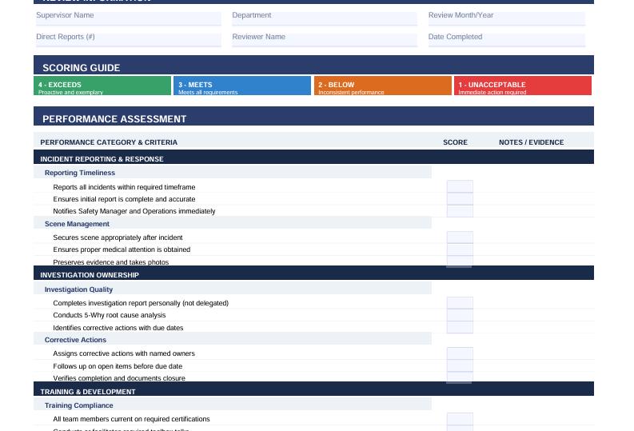Click score box for 5-Why root cause analysis
Image resolution: width=634 pixels, height=431 pixels.
pos(460,315)
